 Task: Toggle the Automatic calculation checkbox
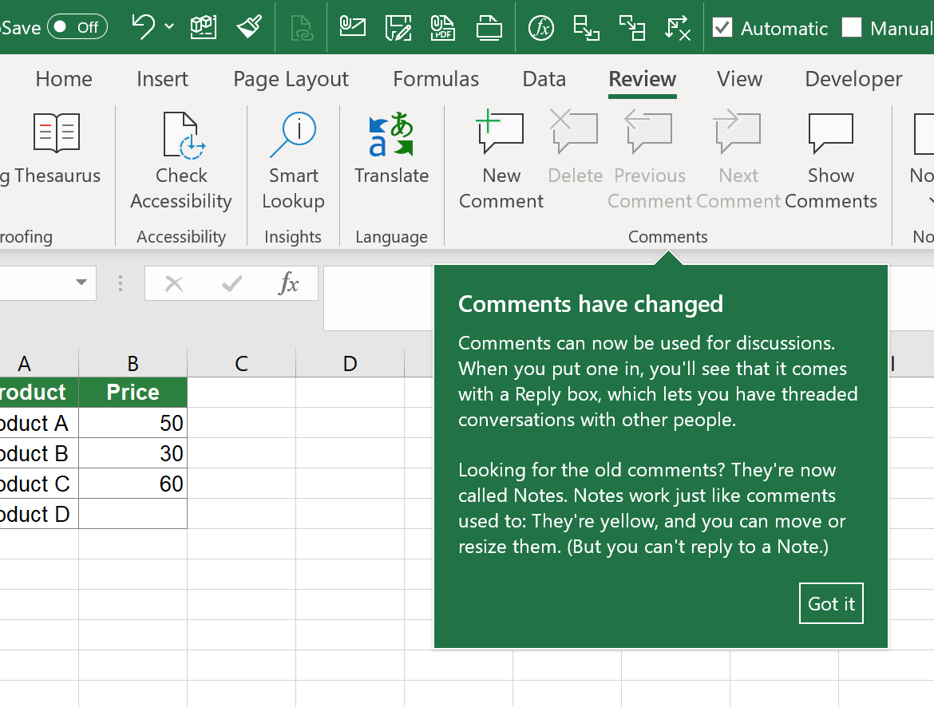click(x=722, y=28)
